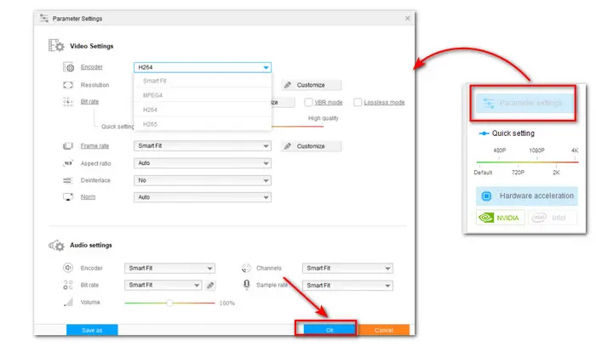Click the Norm label link
The image size is (596, 346).
tap(88, 197)
